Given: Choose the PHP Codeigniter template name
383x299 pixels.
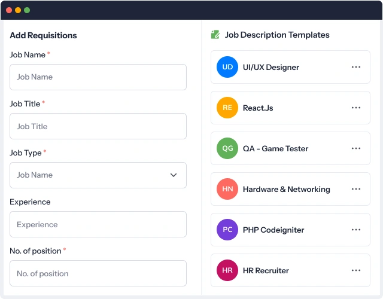Looking at the screenshot, I should click(273, 230).
